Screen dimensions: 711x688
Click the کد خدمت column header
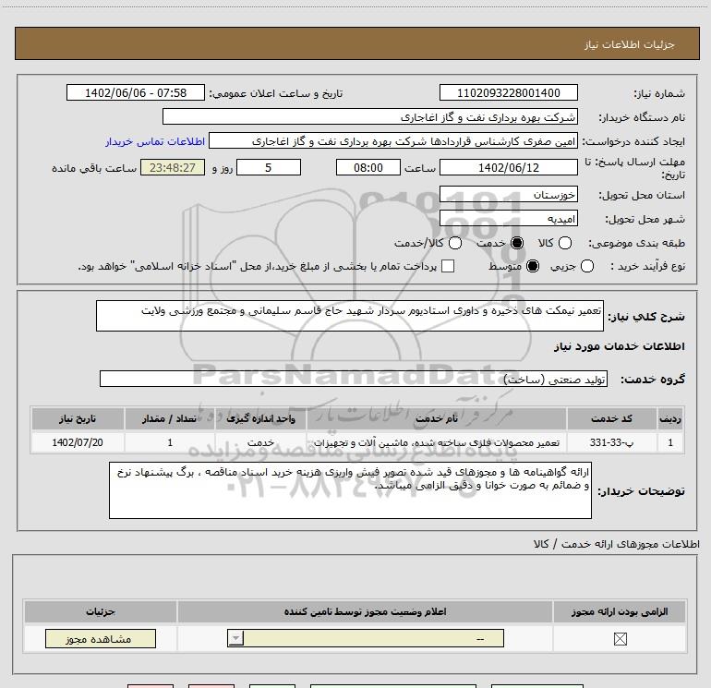coord(611,418)
